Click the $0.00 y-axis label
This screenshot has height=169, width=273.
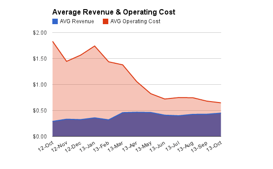click(x=40, y=137)
